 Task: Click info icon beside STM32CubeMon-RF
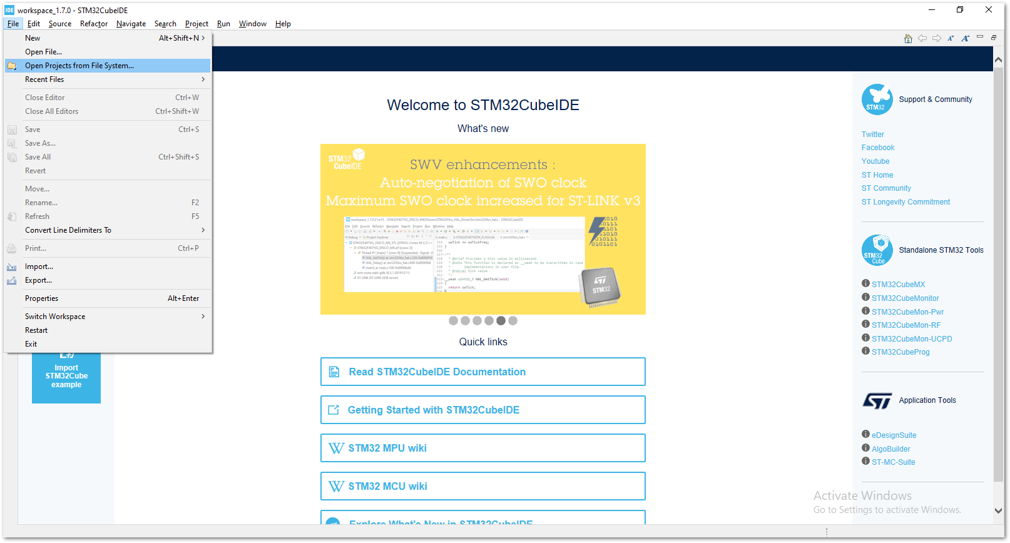tap(865, 324)
